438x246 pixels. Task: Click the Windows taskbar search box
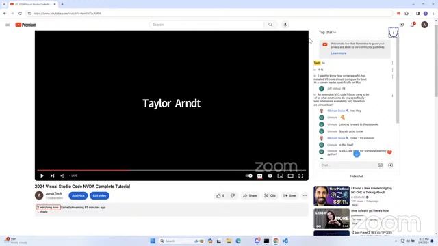(x=181, y=241)
